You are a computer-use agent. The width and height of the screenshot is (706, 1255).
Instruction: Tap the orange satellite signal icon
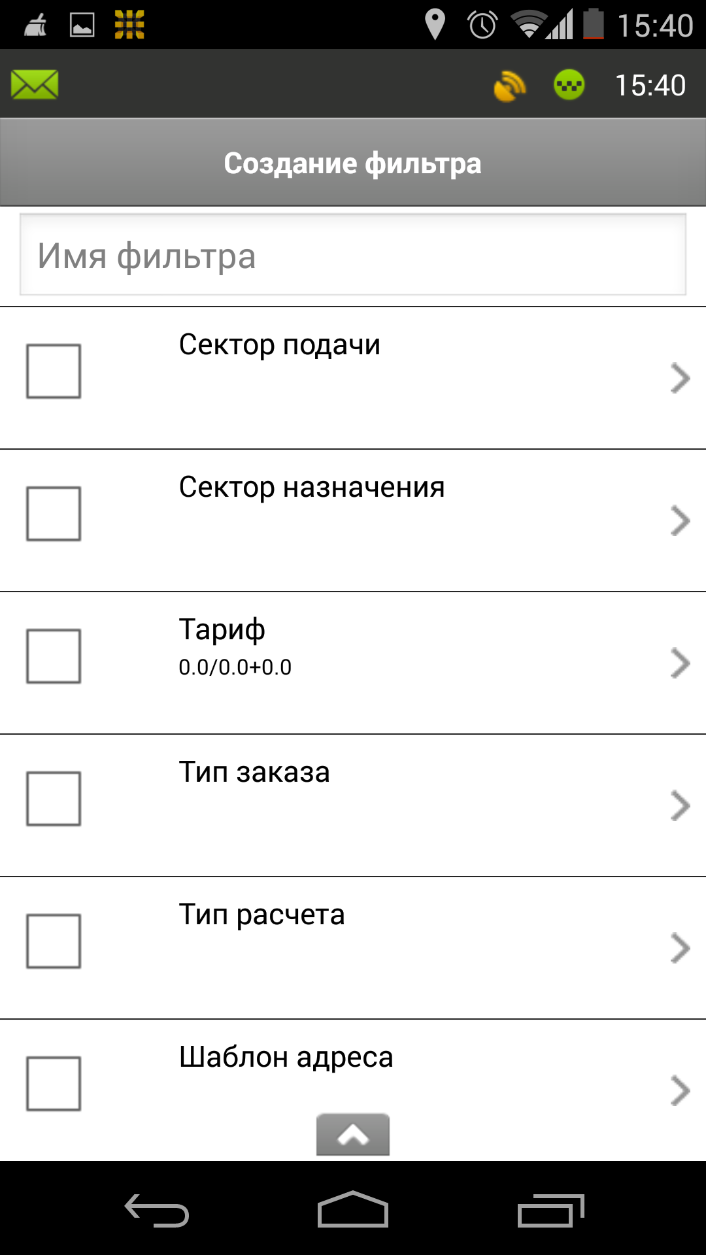click(x=509, y=86)
